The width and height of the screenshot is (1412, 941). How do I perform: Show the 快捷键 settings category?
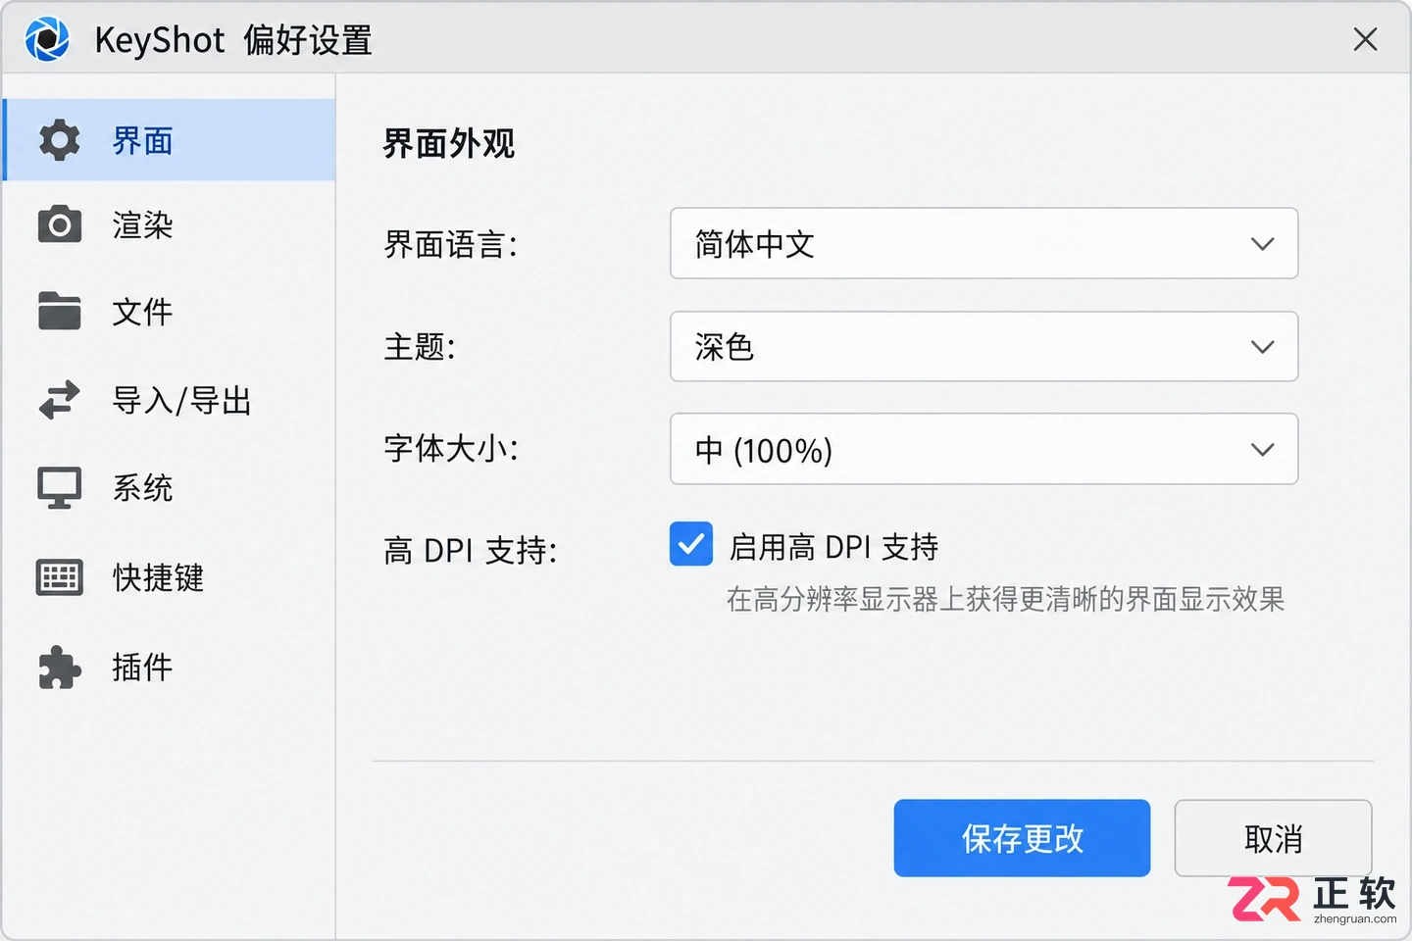pos(170,577)
